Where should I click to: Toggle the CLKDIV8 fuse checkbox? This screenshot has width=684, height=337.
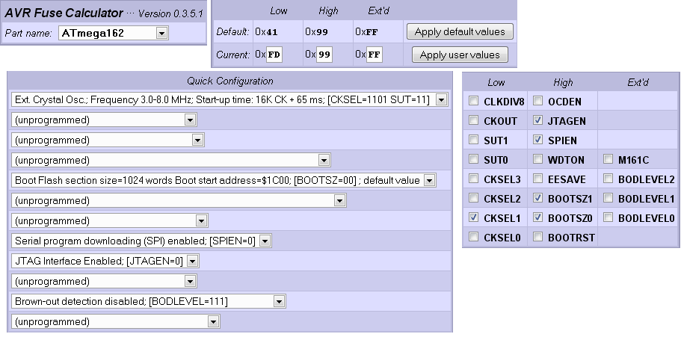click(x=473, y=101)
